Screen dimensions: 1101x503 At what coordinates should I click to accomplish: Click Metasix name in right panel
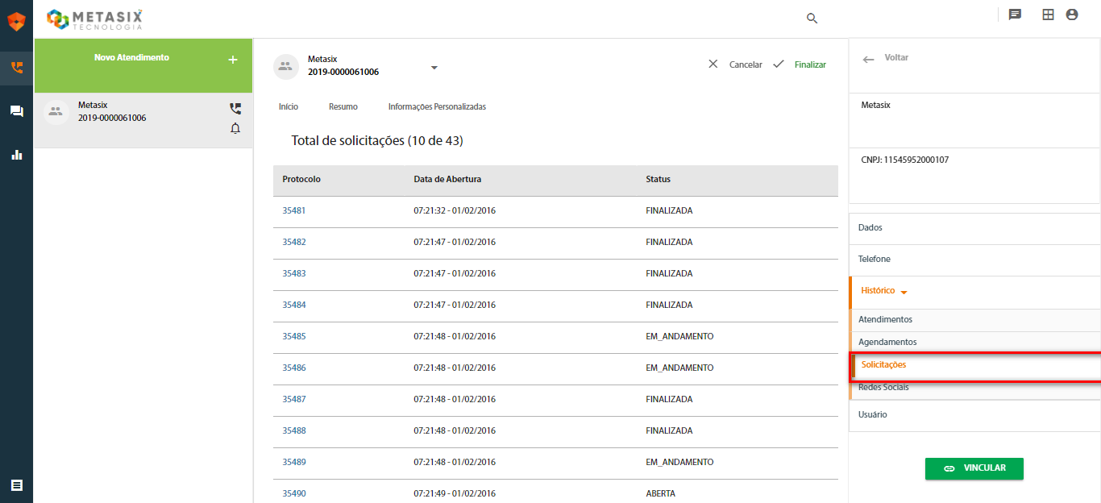tap(876, 105)
